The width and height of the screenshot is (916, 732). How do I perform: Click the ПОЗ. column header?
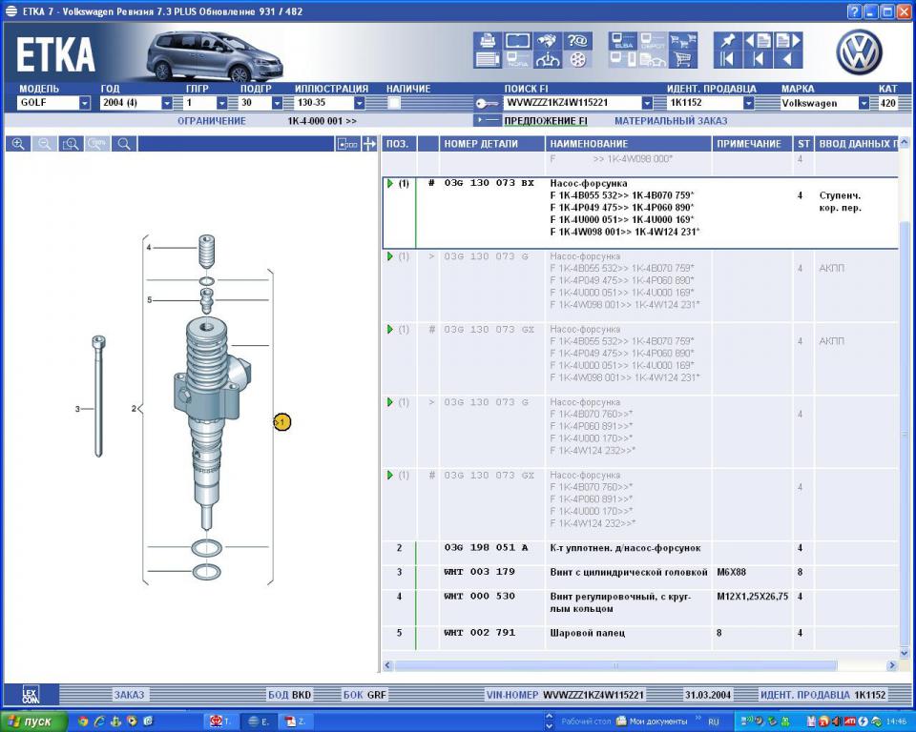coord(398,144)
